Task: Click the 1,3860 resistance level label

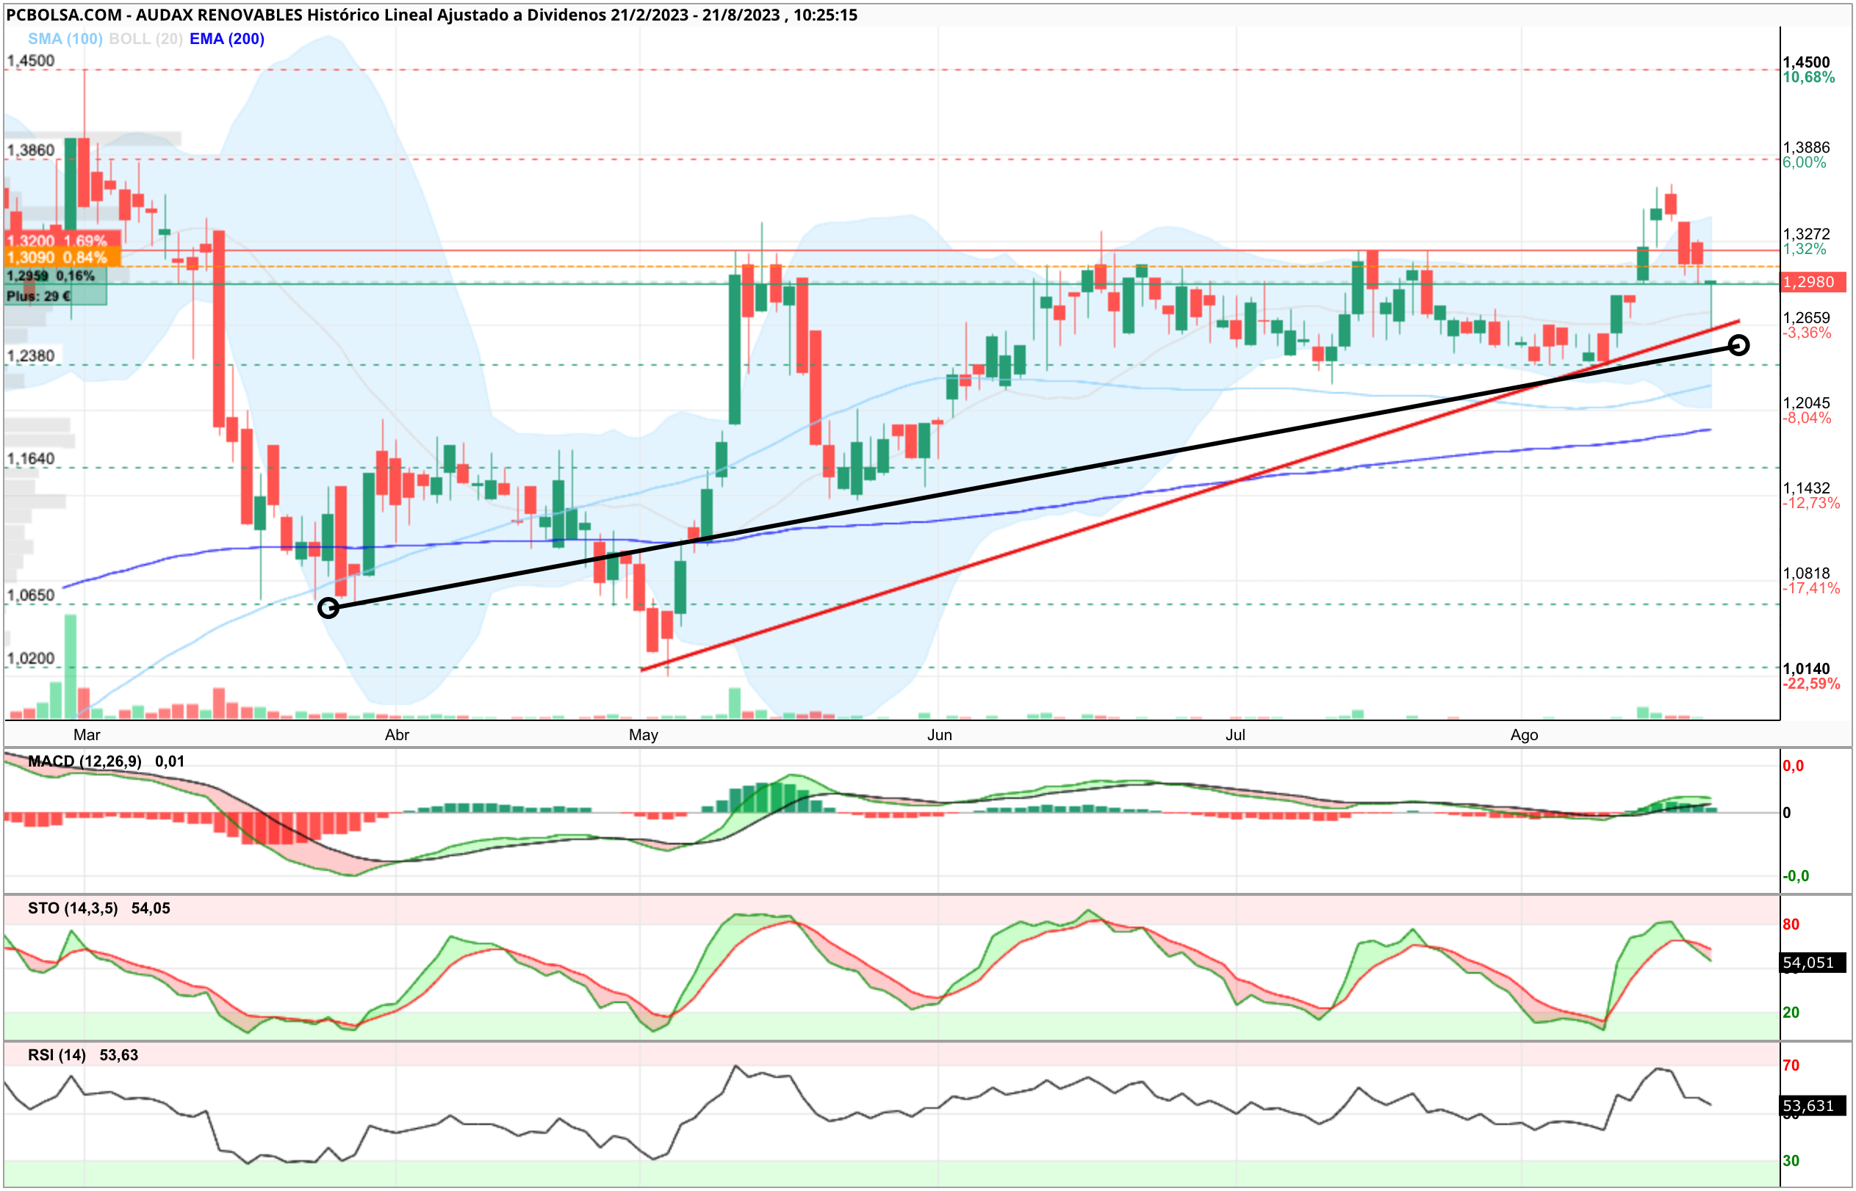Action: [x=31, y=150]
